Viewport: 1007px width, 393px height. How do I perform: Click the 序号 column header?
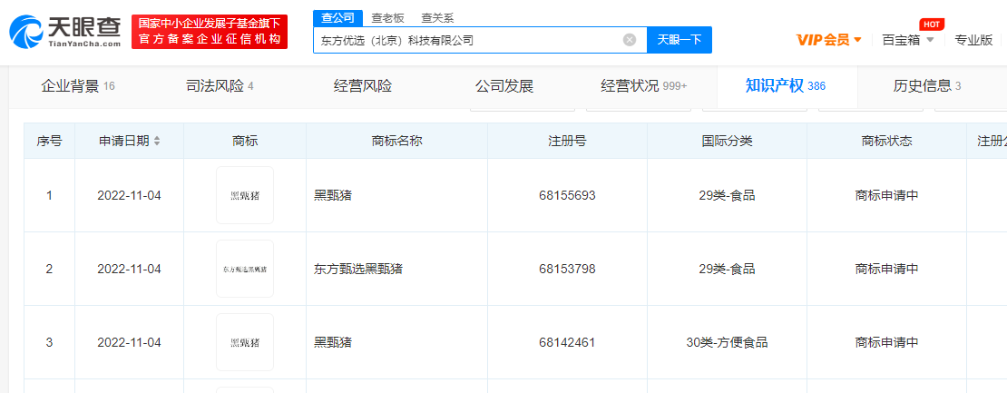click(x=50, y=142)
